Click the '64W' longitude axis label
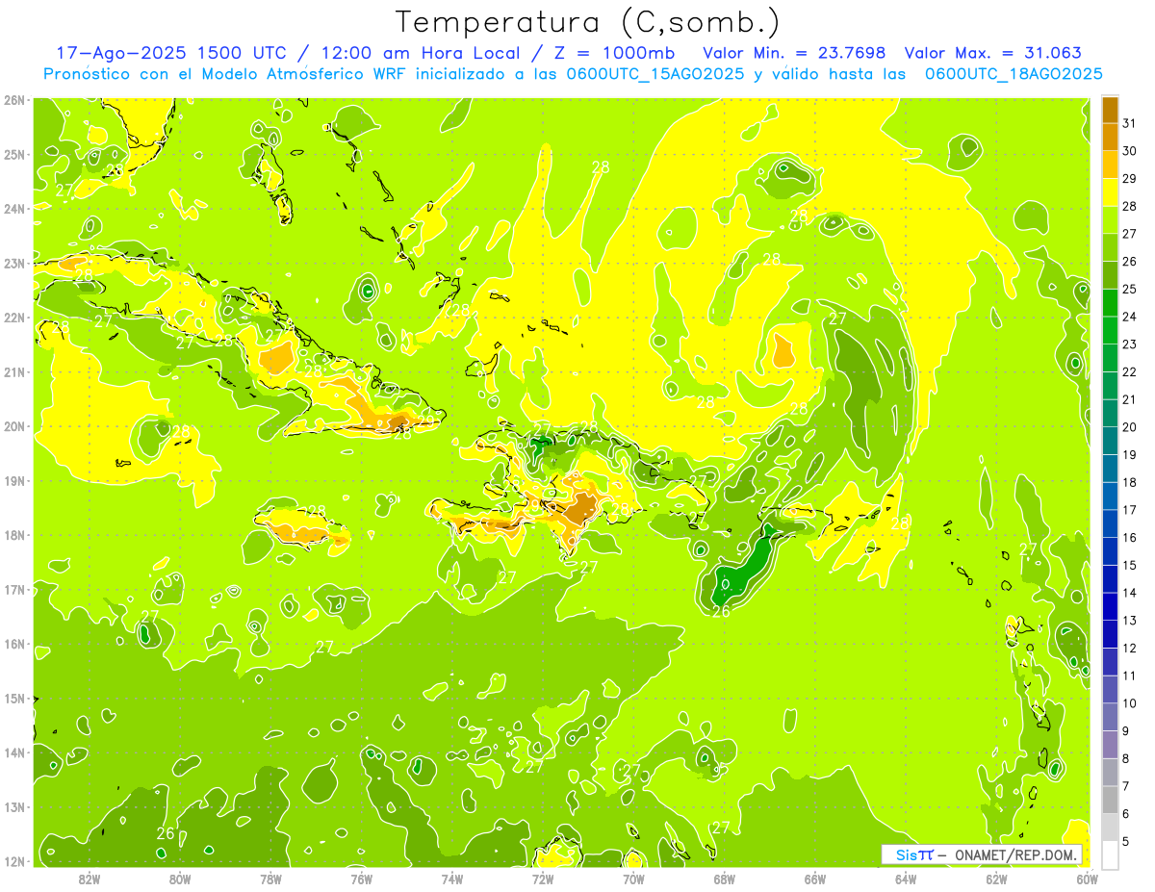The height and width of the screenshot is (892, 1155). pos(906,879)
